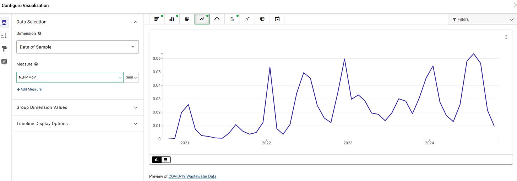
Task: Switch to scatter plot visualization
Action: click(x=247, y=19)
